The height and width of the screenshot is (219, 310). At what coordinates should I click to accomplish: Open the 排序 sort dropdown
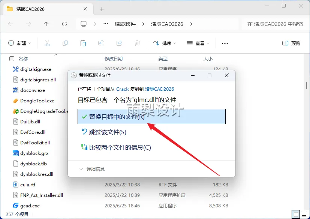tap(165, 43)
